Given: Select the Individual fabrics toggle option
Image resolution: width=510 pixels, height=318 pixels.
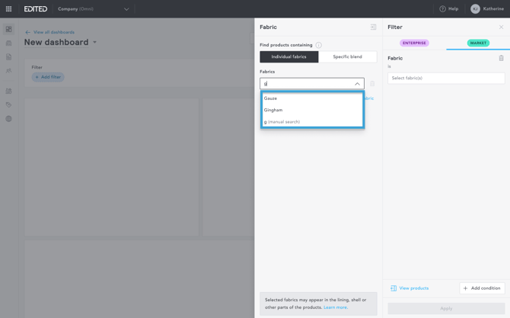Looking at the screenshot, I should (289, 57).
